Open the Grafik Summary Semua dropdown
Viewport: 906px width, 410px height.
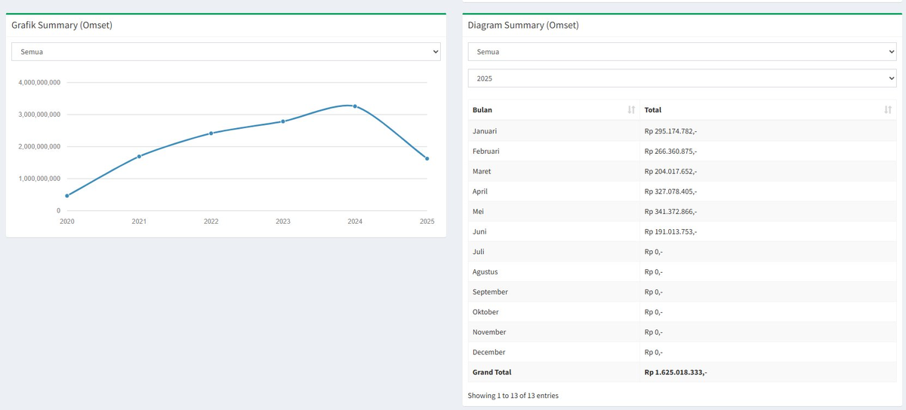pos(225,52)
